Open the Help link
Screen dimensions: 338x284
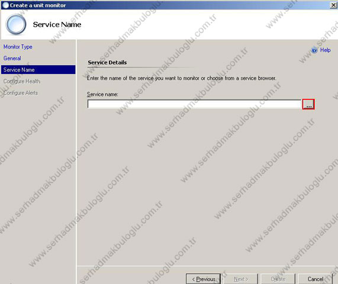325,50
